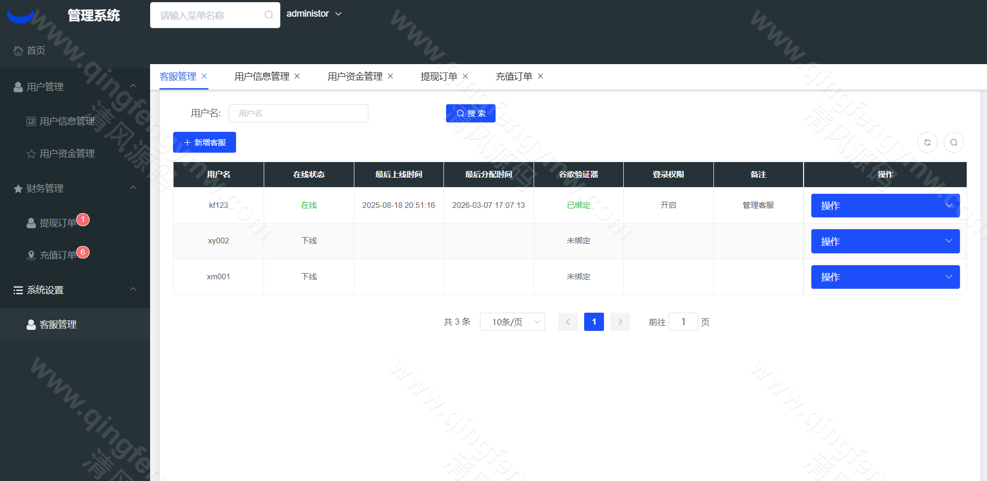Click the green 在线 status cell

click(x=309, y=205)
